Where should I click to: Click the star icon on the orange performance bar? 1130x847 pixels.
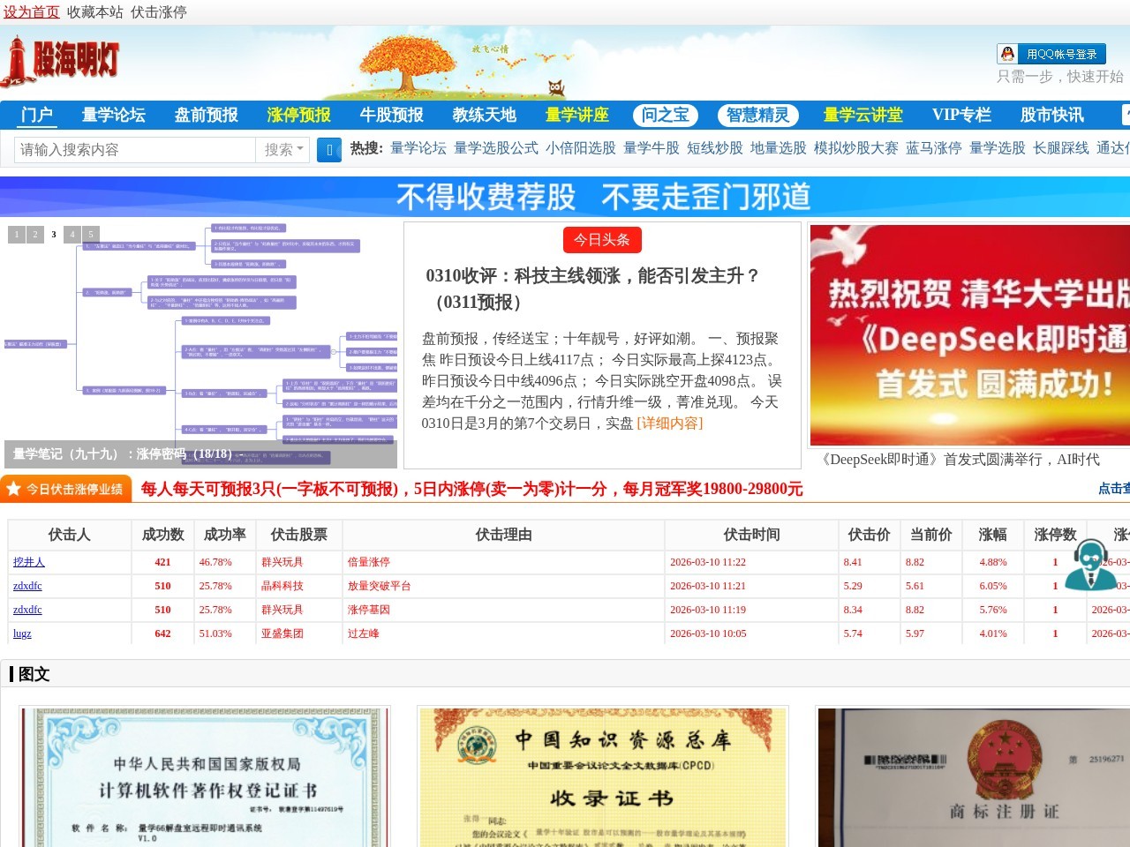coord(14,486)
